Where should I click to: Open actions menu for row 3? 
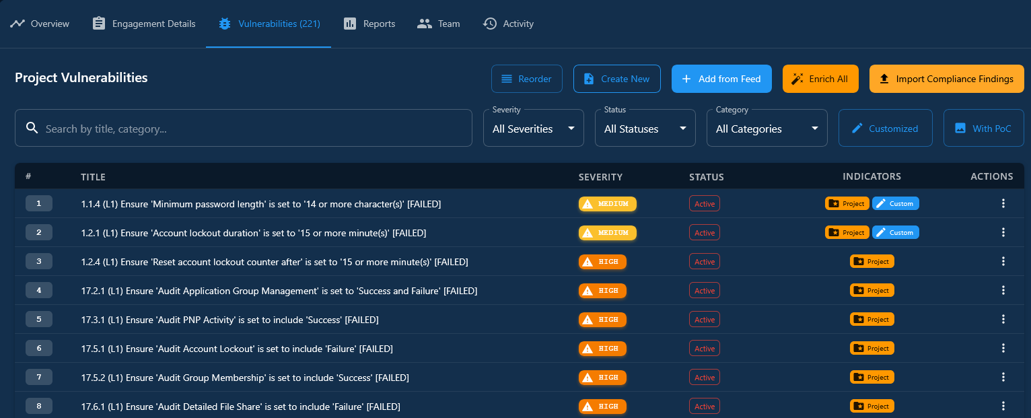tap(1003, 261)
